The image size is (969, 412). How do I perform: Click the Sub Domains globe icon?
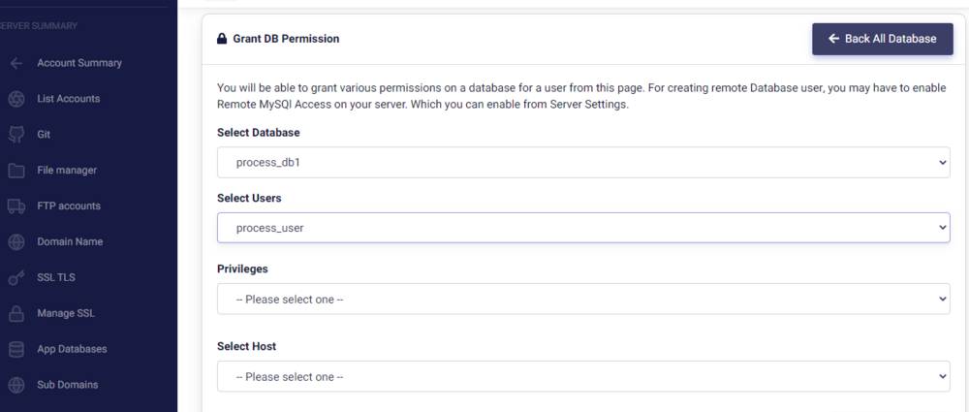(16, 385)
